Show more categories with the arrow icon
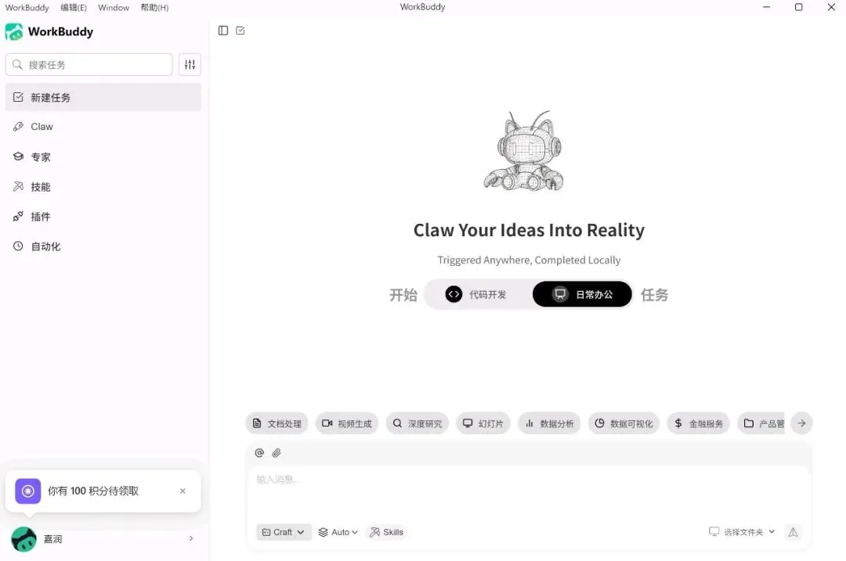Screen dimensions: 846x561 tap(802, 423)
